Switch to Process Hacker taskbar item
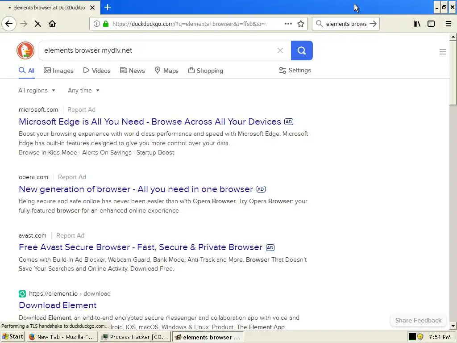The image size is (457, 343). (x=135, y=337)
